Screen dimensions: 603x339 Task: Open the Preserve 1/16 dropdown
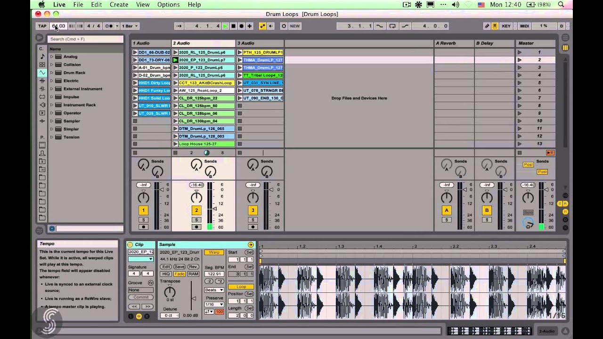pyautogui.click(x=214, y=304)
